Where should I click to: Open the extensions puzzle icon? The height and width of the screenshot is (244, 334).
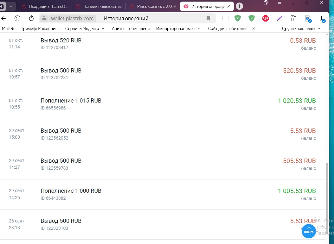pos(293,18)
